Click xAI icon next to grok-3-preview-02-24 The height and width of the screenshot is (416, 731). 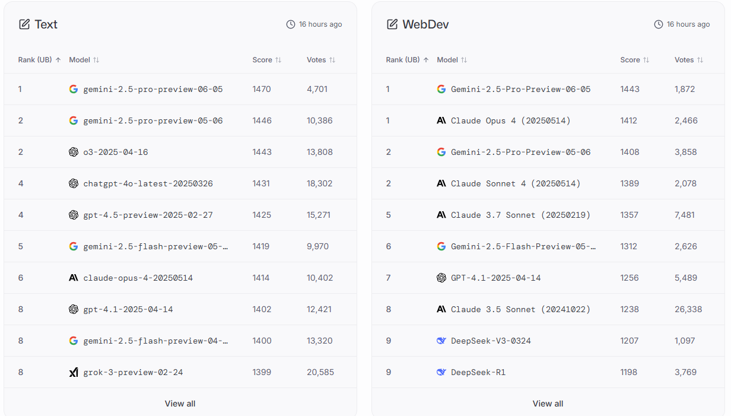74,372
